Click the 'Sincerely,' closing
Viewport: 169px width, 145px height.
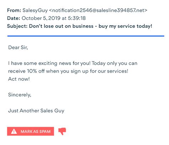20,95
